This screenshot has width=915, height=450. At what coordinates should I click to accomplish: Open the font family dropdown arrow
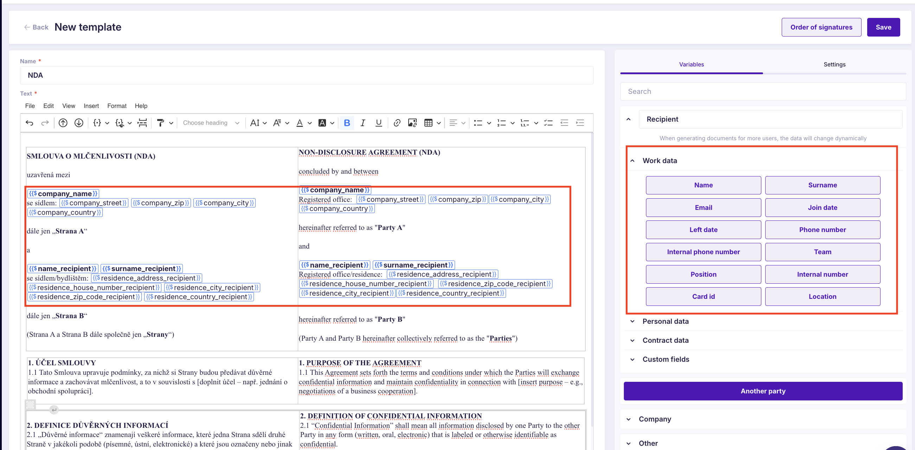(287, 123)
